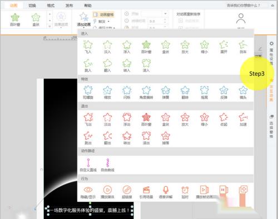The width and height of the screenshot is (278, 219).
Task: Choose the 延时 alarm clock behavior
Action: coord(185,192)
